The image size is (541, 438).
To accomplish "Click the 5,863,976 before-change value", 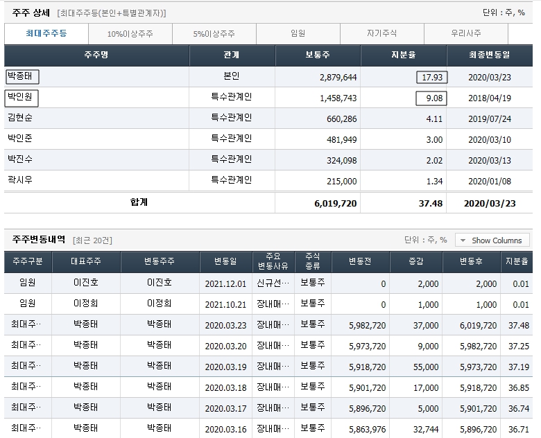I will pyautogui.click(x=367, y=430).
